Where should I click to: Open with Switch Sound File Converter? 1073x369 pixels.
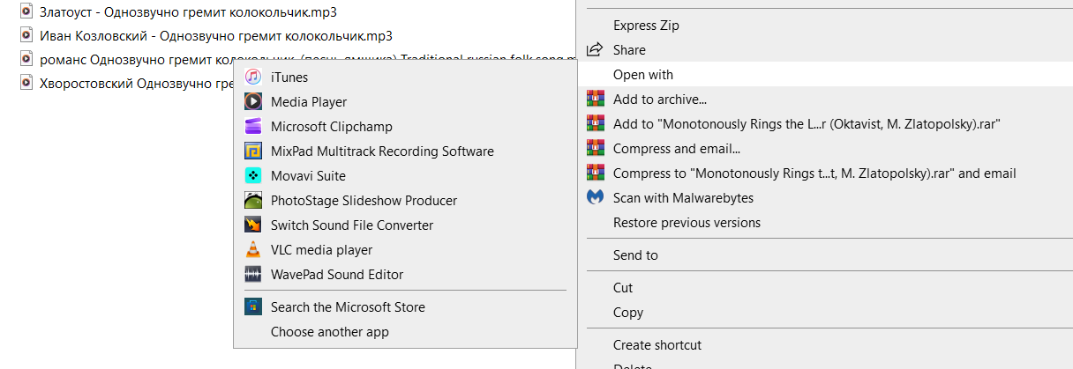click(x=351, y=225)
